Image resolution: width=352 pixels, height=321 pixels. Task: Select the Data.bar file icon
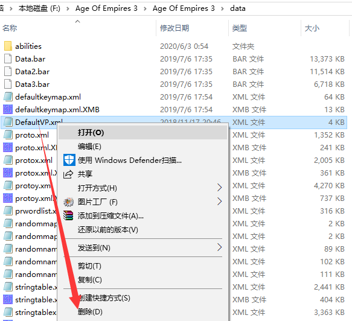[x=8, y=59]
